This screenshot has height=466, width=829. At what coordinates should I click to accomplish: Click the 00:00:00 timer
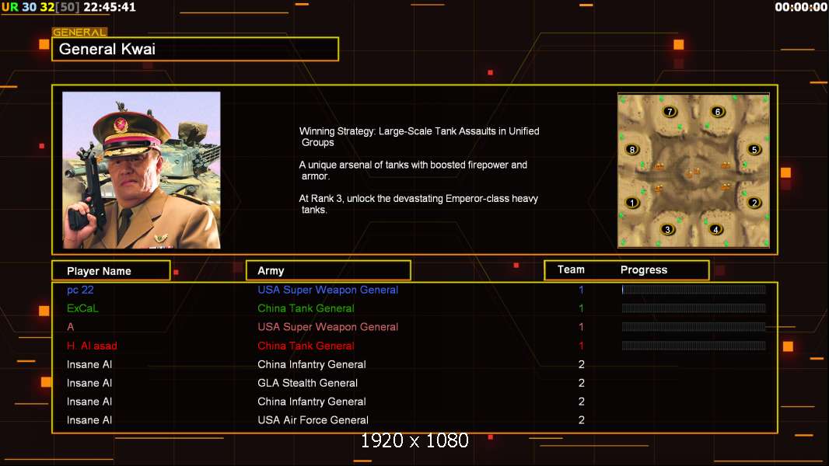[801, 8]
